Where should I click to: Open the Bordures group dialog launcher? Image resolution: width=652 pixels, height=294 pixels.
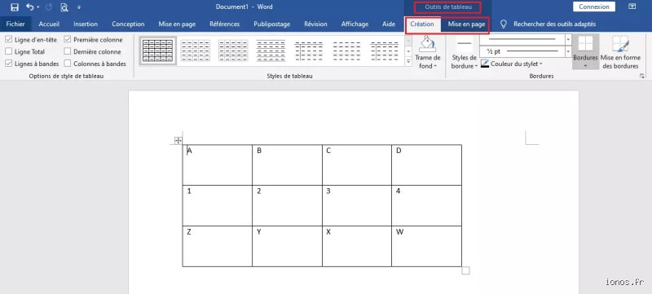coord(642,77)
